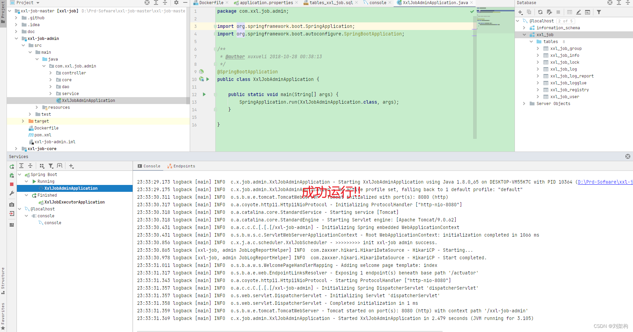Screen dimensions: 633x332
Task: Open Add Service plus dropdown
Action: tap(71, 166)
